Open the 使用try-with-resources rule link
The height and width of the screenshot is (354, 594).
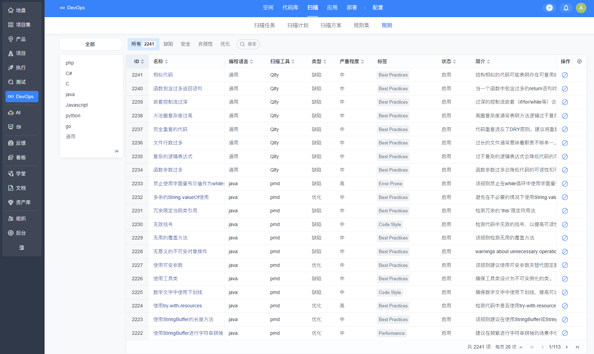point(177,306)
